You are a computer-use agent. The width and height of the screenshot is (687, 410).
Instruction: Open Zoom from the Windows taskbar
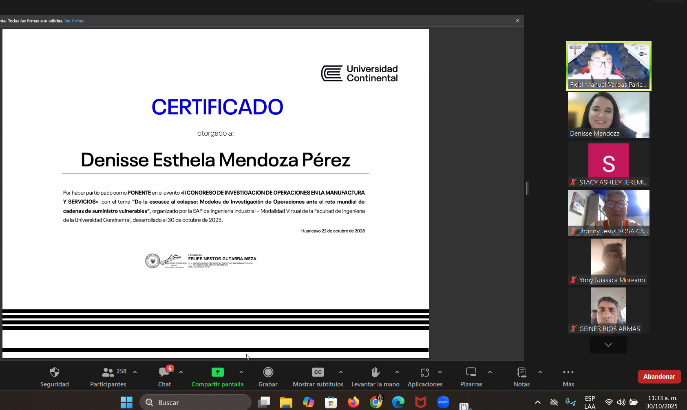(443, 402)
